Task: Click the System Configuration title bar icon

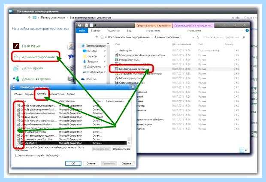Action: (x=14, y=87)
